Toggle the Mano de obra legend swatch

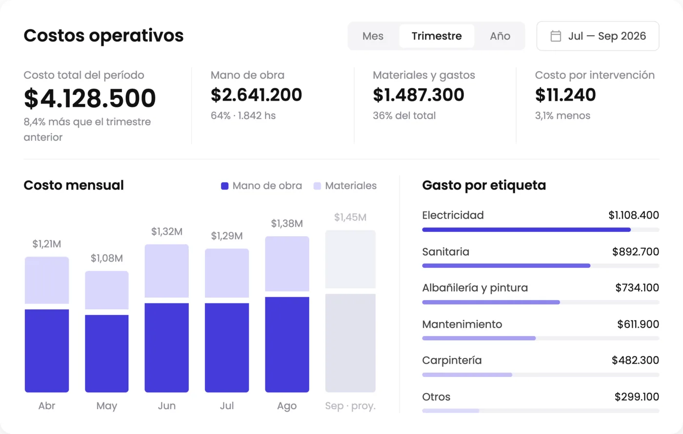click(225, 186)
